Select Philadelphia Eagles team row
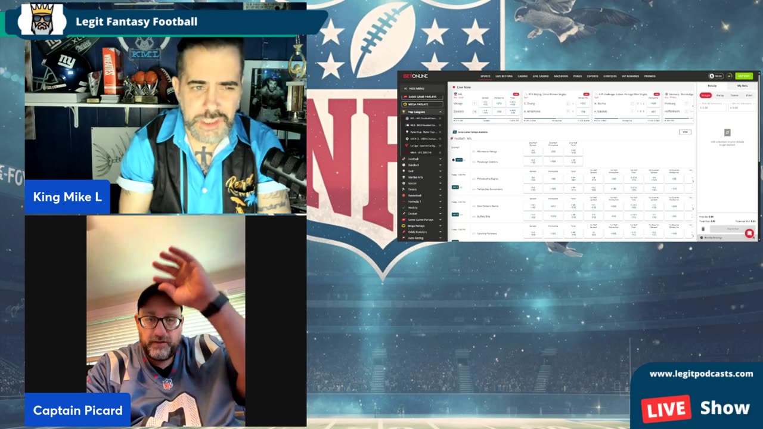The height and width of the screenshot is (429, 763). 488,179
